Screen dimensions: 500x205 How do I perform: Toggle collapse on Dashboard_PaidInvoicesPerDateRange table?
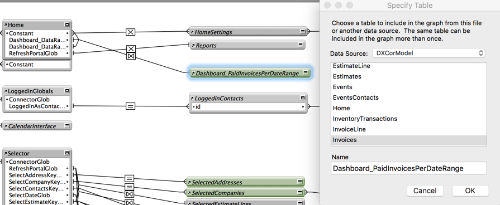point(306,73)
